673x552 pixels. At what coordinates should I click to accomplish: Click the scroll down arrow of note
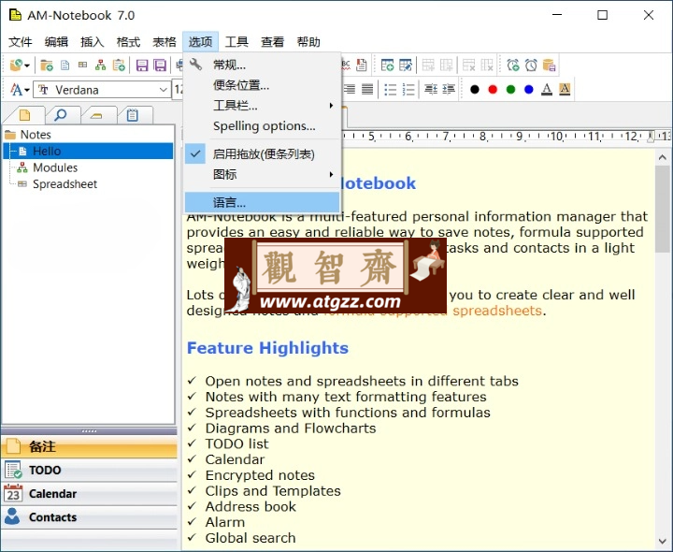(x=663, y=542)
